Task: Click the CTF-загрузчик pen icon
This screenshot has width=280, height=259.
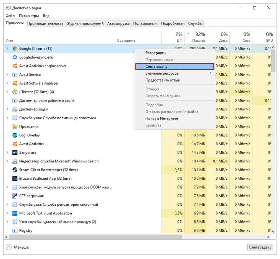Action: coord(15,196)
